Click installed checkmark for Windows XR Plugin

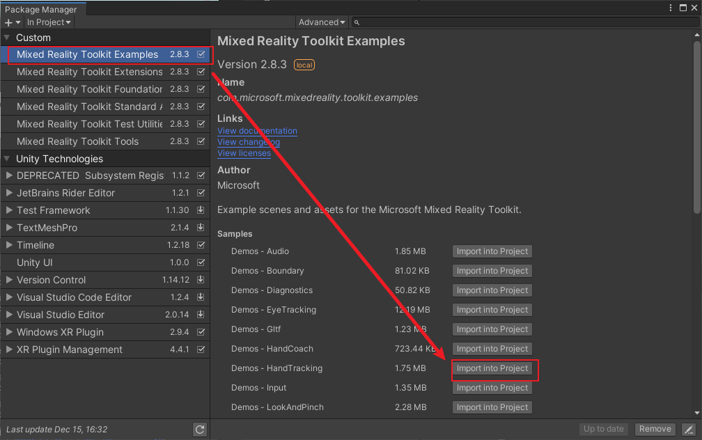coord(201,332)
